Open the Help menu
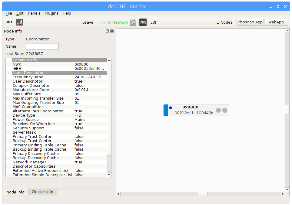The width and height of the screenshot is (292, 205). click(67, 13)
